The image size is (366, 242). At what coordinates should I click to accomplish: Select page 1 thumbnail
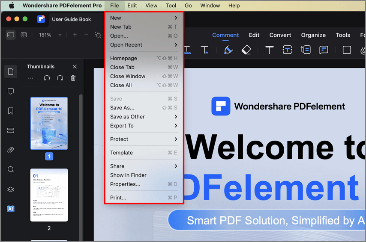pyautogui.click(x=49, y=123)
